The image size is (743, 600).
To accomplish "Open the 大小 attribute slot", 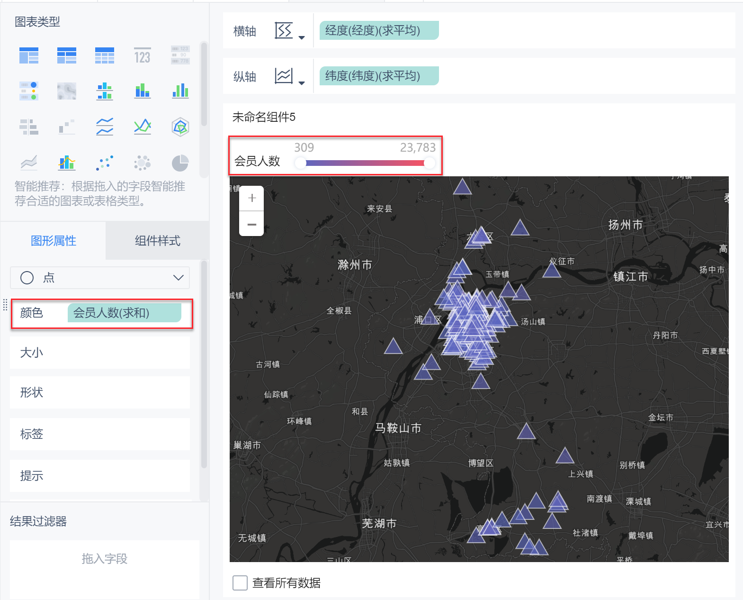I will point(100,353).
